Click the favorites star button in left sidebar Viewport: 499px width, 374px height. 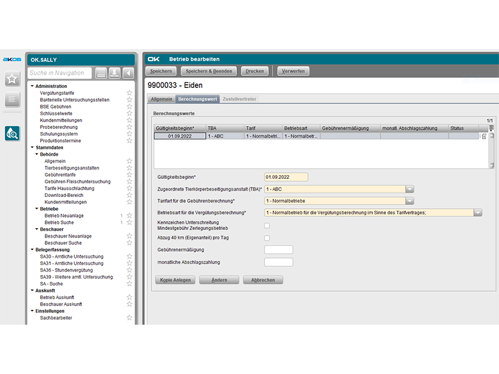pyautogui.click(x=12, y=79)
